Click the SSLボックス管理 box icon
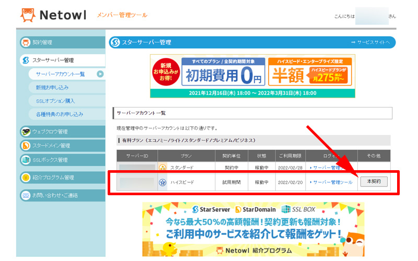The image size is (418, 261). (26, 160)
